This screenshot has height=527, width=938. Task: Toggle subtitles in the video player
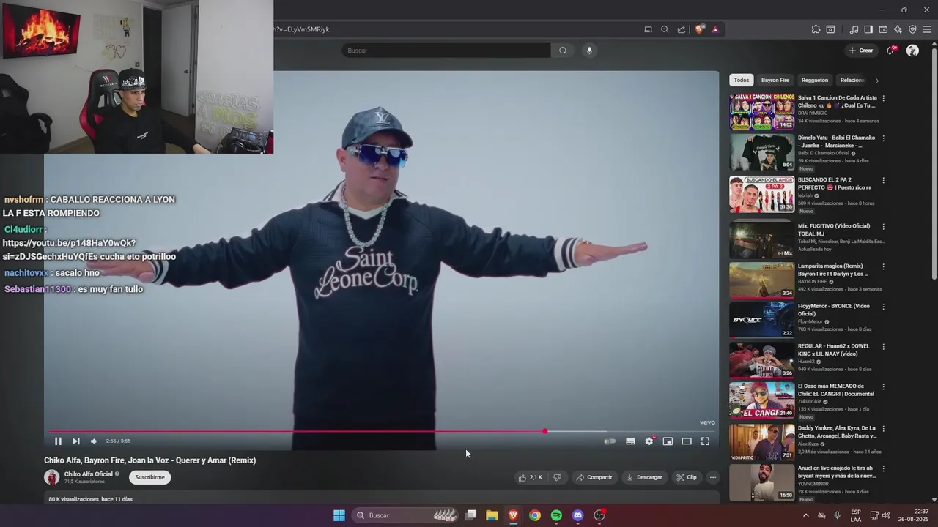click(x=630, y=441)
